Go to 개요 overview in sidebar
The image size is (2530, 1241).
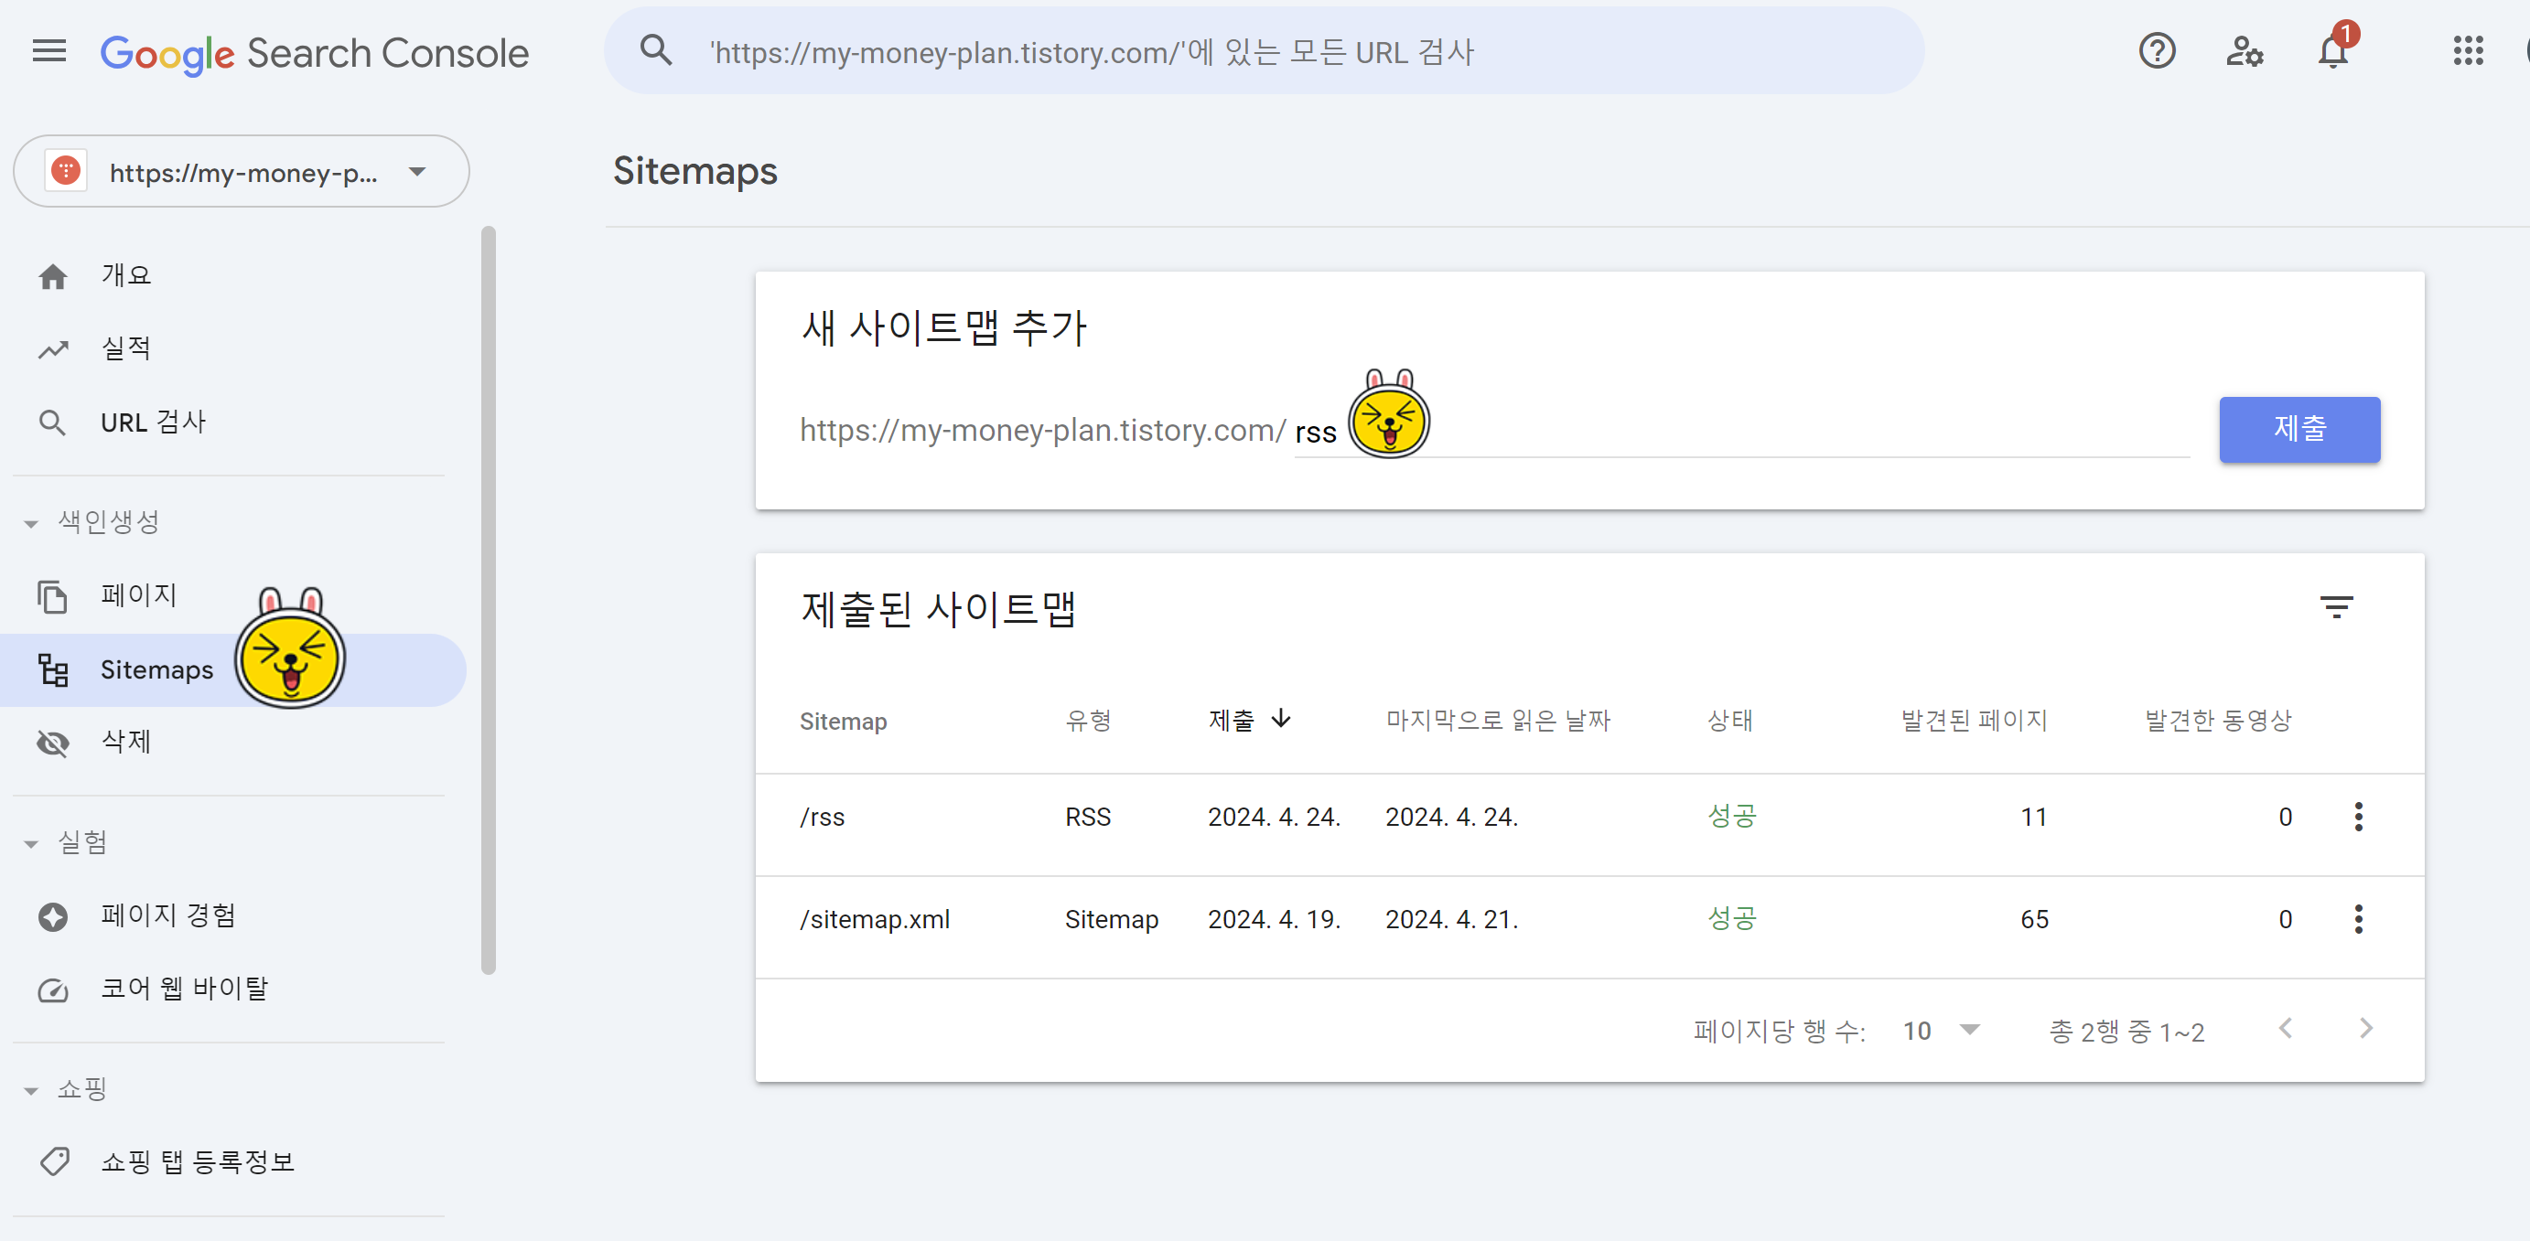click(x=125, y=275)
